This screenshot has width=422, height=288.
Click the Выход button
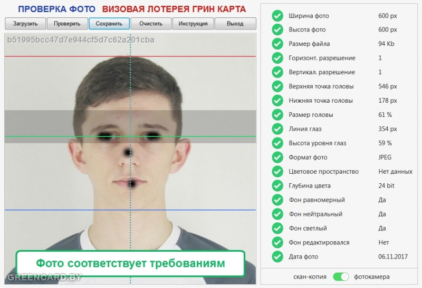[235, 24]
